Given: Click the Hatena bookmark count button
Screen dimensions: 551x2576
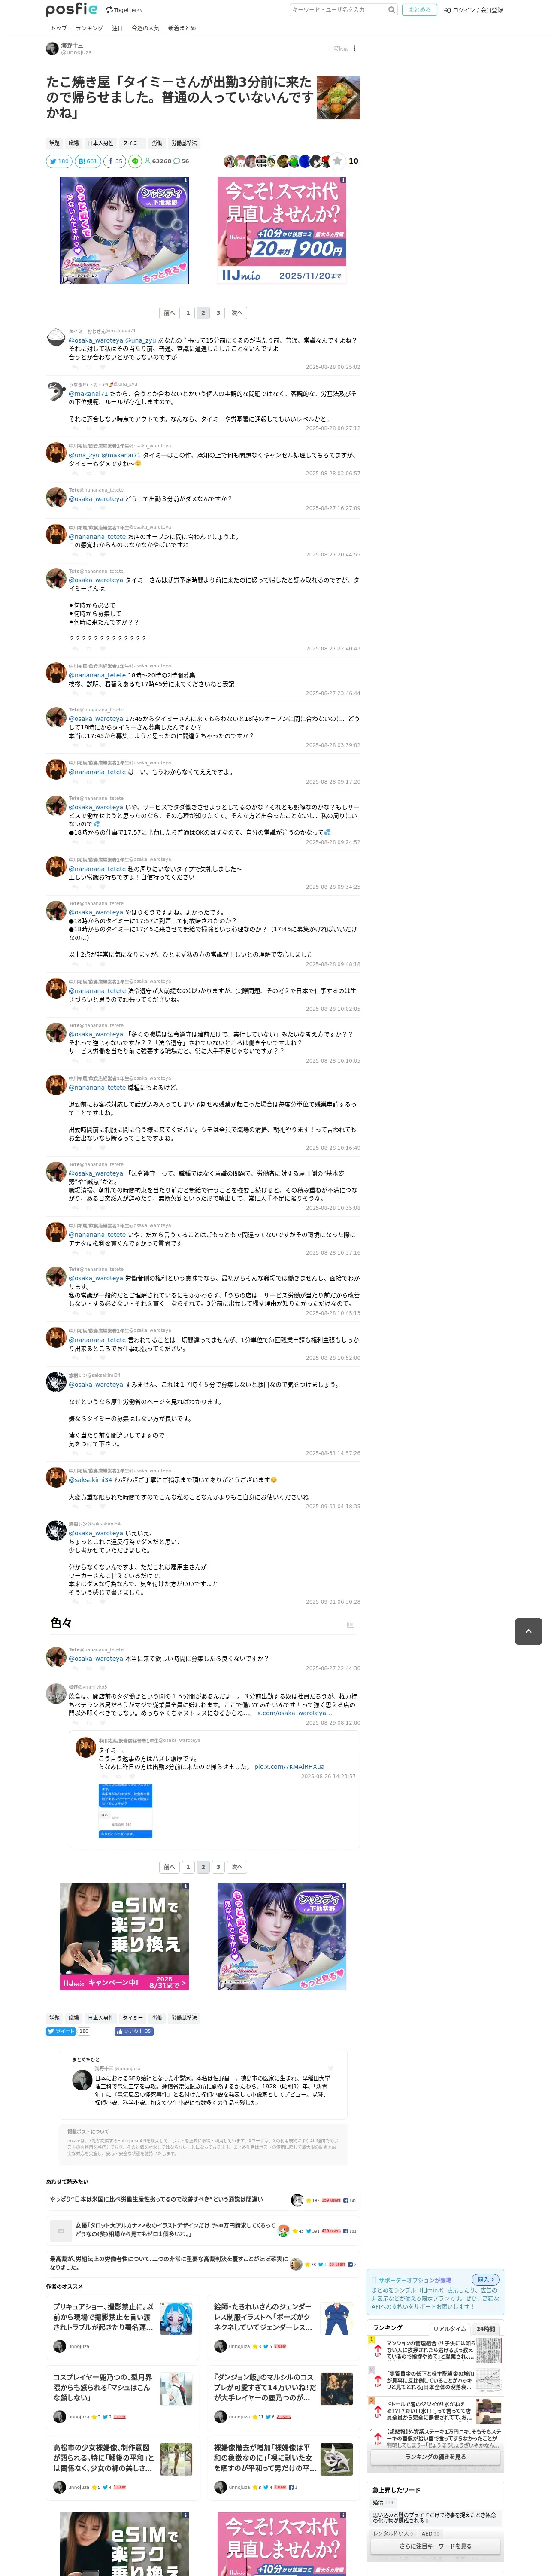Looking at the screenshot, I should click(87, 161).
